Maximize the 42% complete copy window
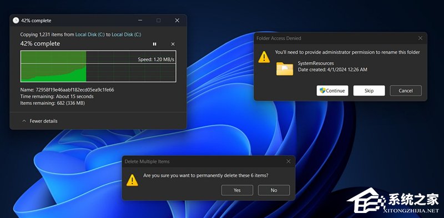 [159, 21]
